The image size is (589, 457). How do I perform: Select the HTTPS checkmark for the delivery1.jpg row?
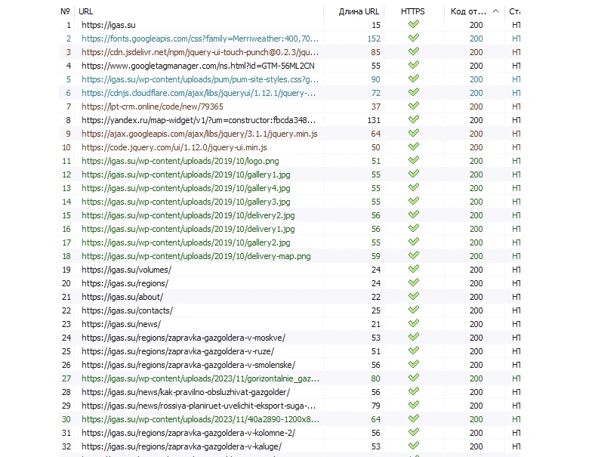coord(414,228)
